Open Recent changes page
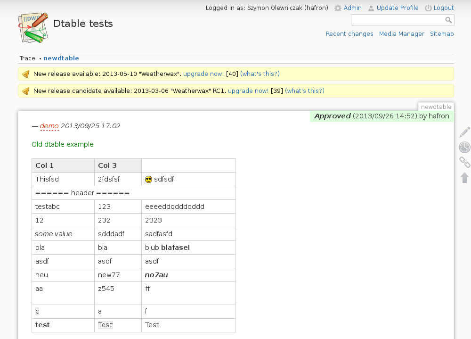This screenshot has width=471, height=339. click(349, 34)
